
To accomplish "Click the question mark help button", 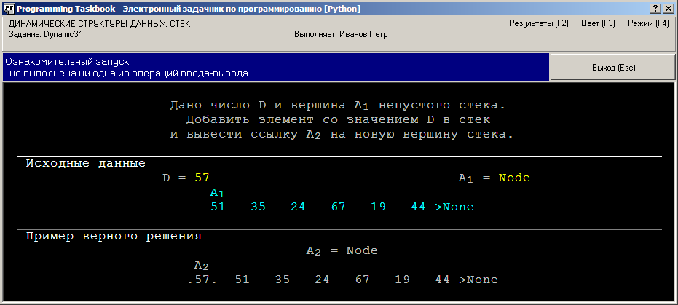I will click(655, 8).
